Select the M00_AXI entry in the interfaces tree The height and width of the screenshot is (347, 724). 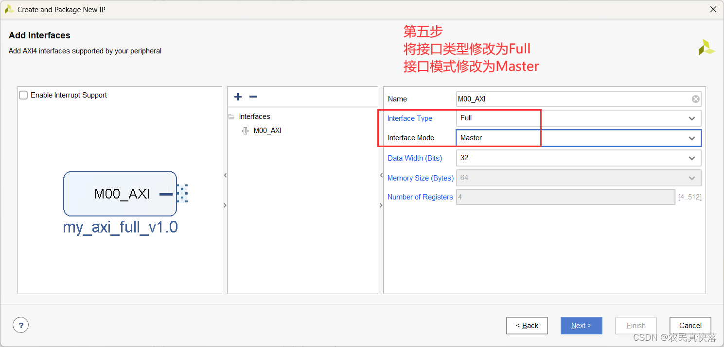[267, 131]
